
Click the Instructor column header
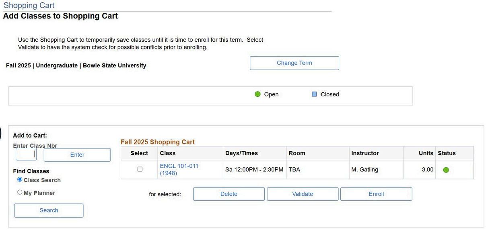click(x=365, y=153)
